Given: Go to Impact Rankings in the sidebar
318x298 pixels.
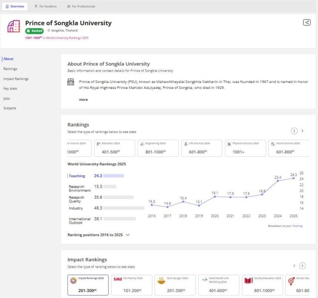Looking at the screenshot, I should tap(16, 78).
